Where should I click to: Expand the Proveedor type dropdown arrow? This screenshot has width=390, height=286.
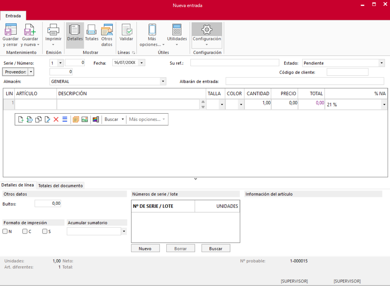pyautogui.click(x=31, y=72)
